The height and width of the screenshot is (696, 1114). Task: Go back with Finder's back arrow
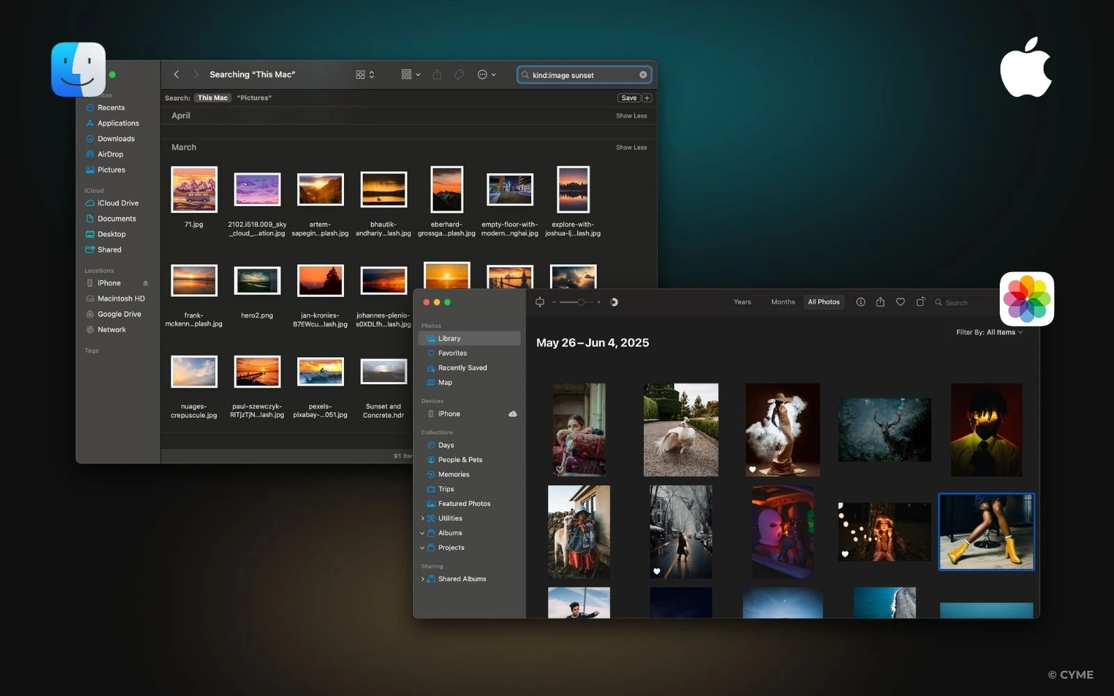(177, 74)
